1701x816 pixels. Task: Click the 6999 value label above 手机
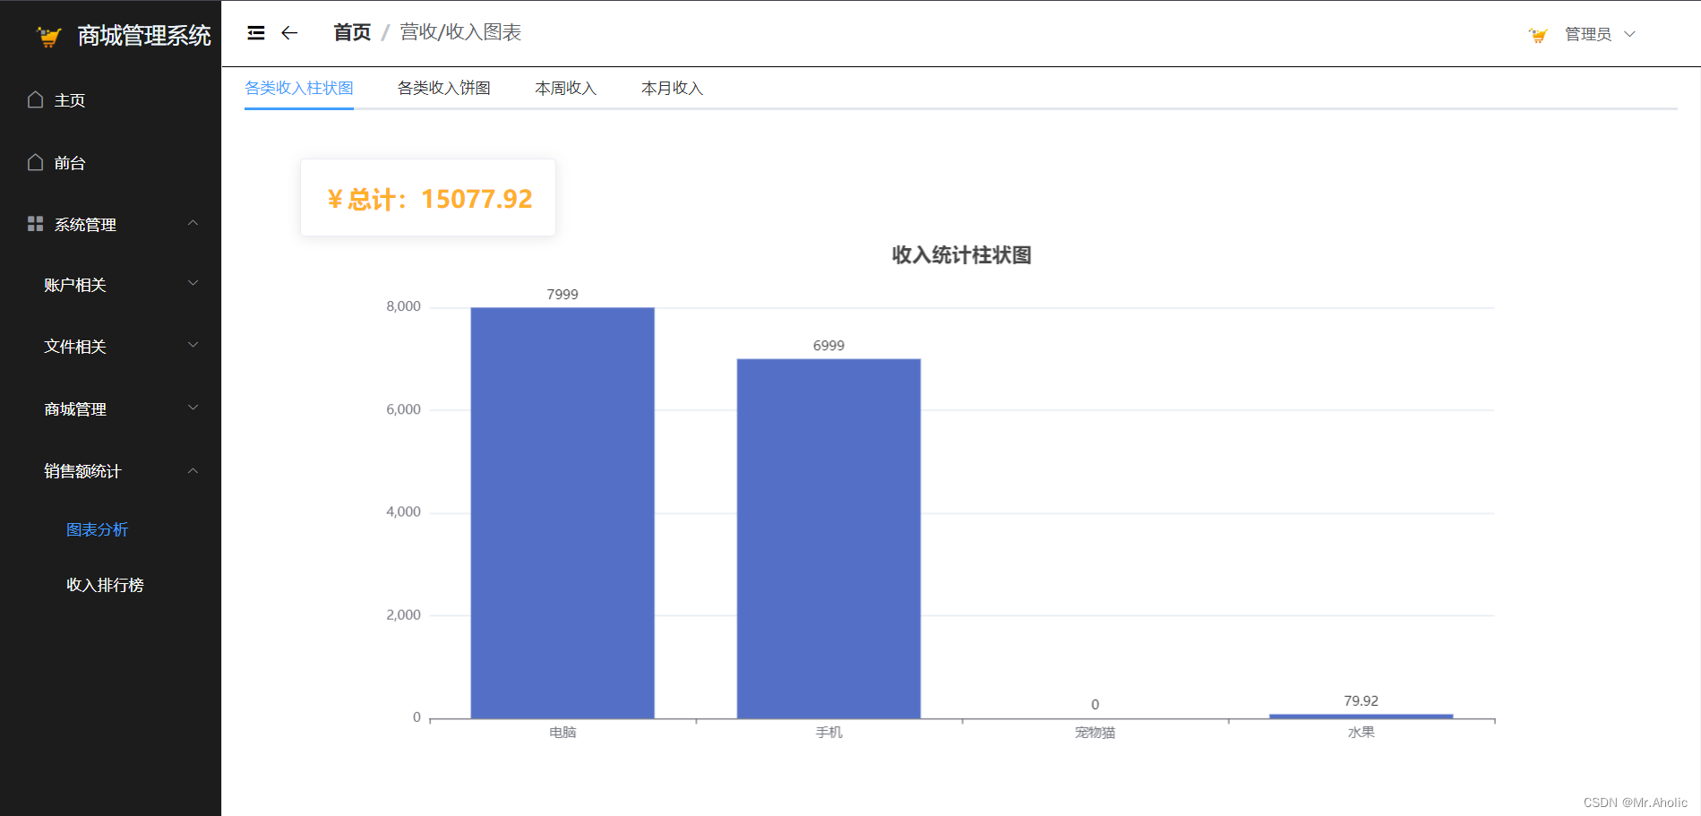(x=829, y=345)
